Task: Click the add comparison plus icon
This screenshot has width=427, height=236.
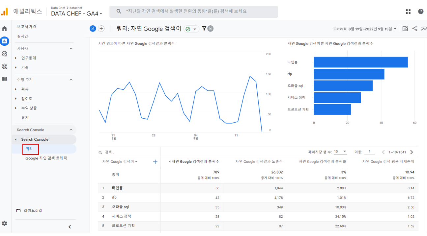Action: pos(101,29)
